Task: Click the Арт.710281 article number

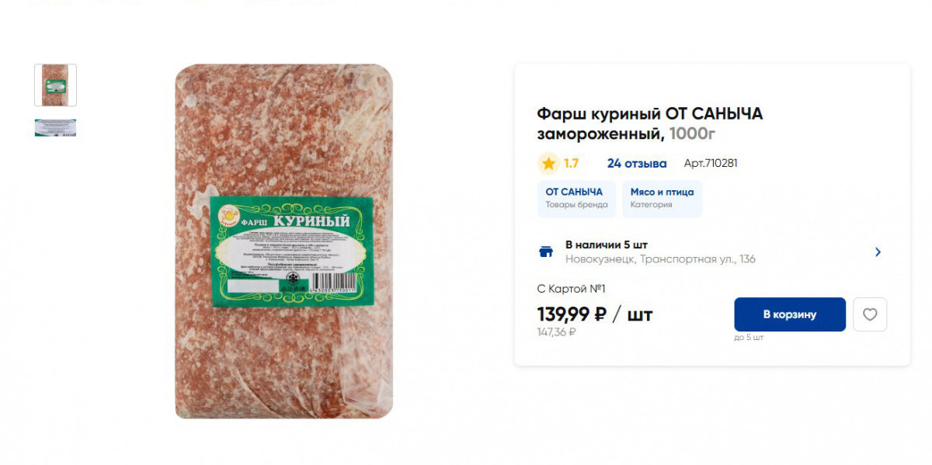Action: [x=711, y=163]
